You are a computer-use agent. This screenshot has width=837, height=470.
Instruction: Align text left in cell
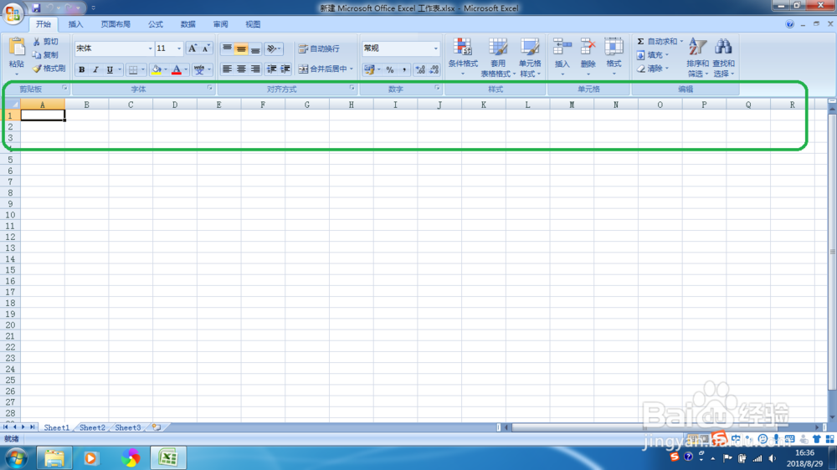click(227, 69)
